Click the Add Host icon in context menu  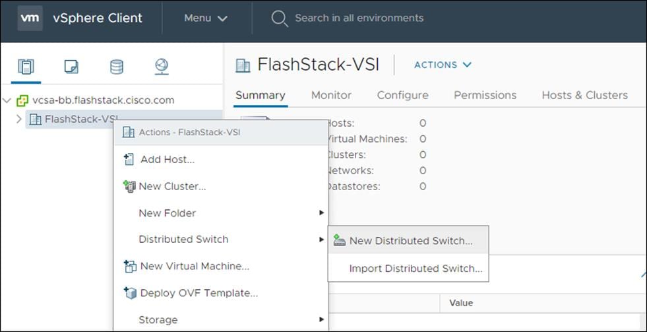click(129, 159)
